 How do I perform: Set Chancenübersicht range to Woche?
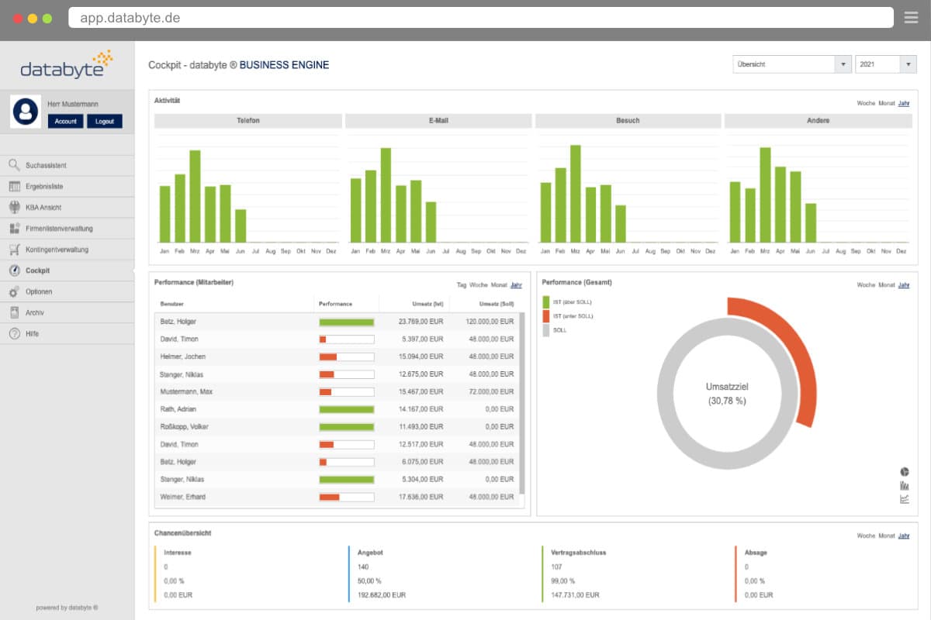click(x=866, y=536)
